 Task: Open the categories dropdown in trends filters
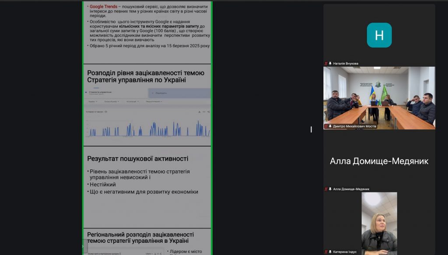tap(133, 101)
